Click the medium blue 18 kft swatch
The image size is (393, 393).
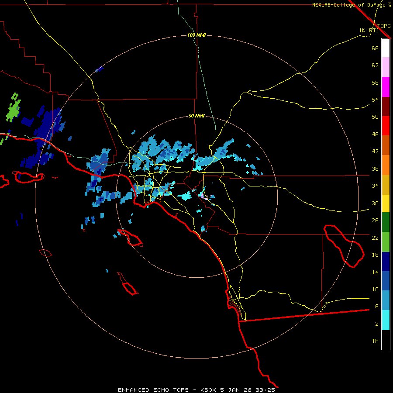coord(385,281)
